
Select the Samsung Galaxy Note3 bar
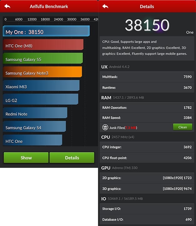tap(42, 72)
